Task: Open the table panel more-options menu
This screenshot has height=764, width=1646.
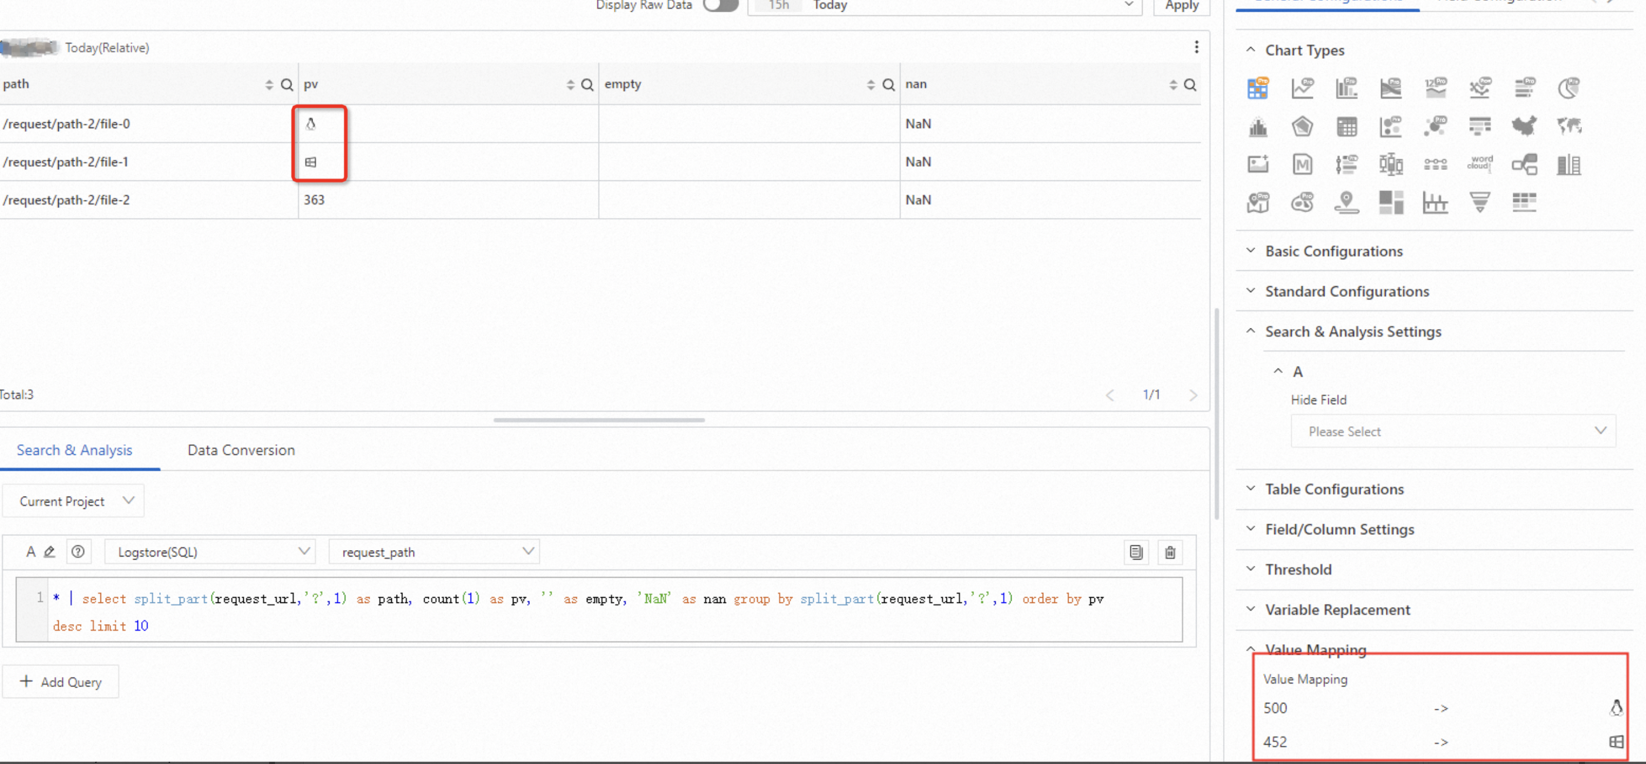Action: (x=1196, y=48)
